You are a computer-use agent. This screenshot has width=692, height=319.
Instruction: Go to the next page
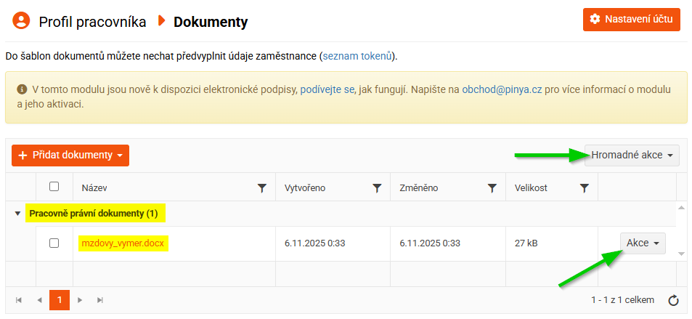(x=80, y=300)
